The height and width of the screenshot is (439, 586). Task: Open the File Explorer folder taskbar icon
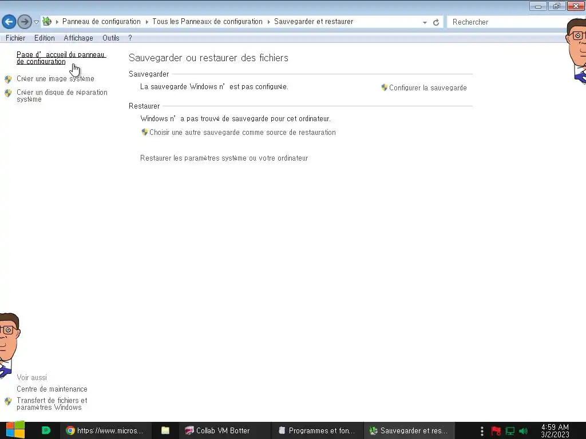(165, 430)
